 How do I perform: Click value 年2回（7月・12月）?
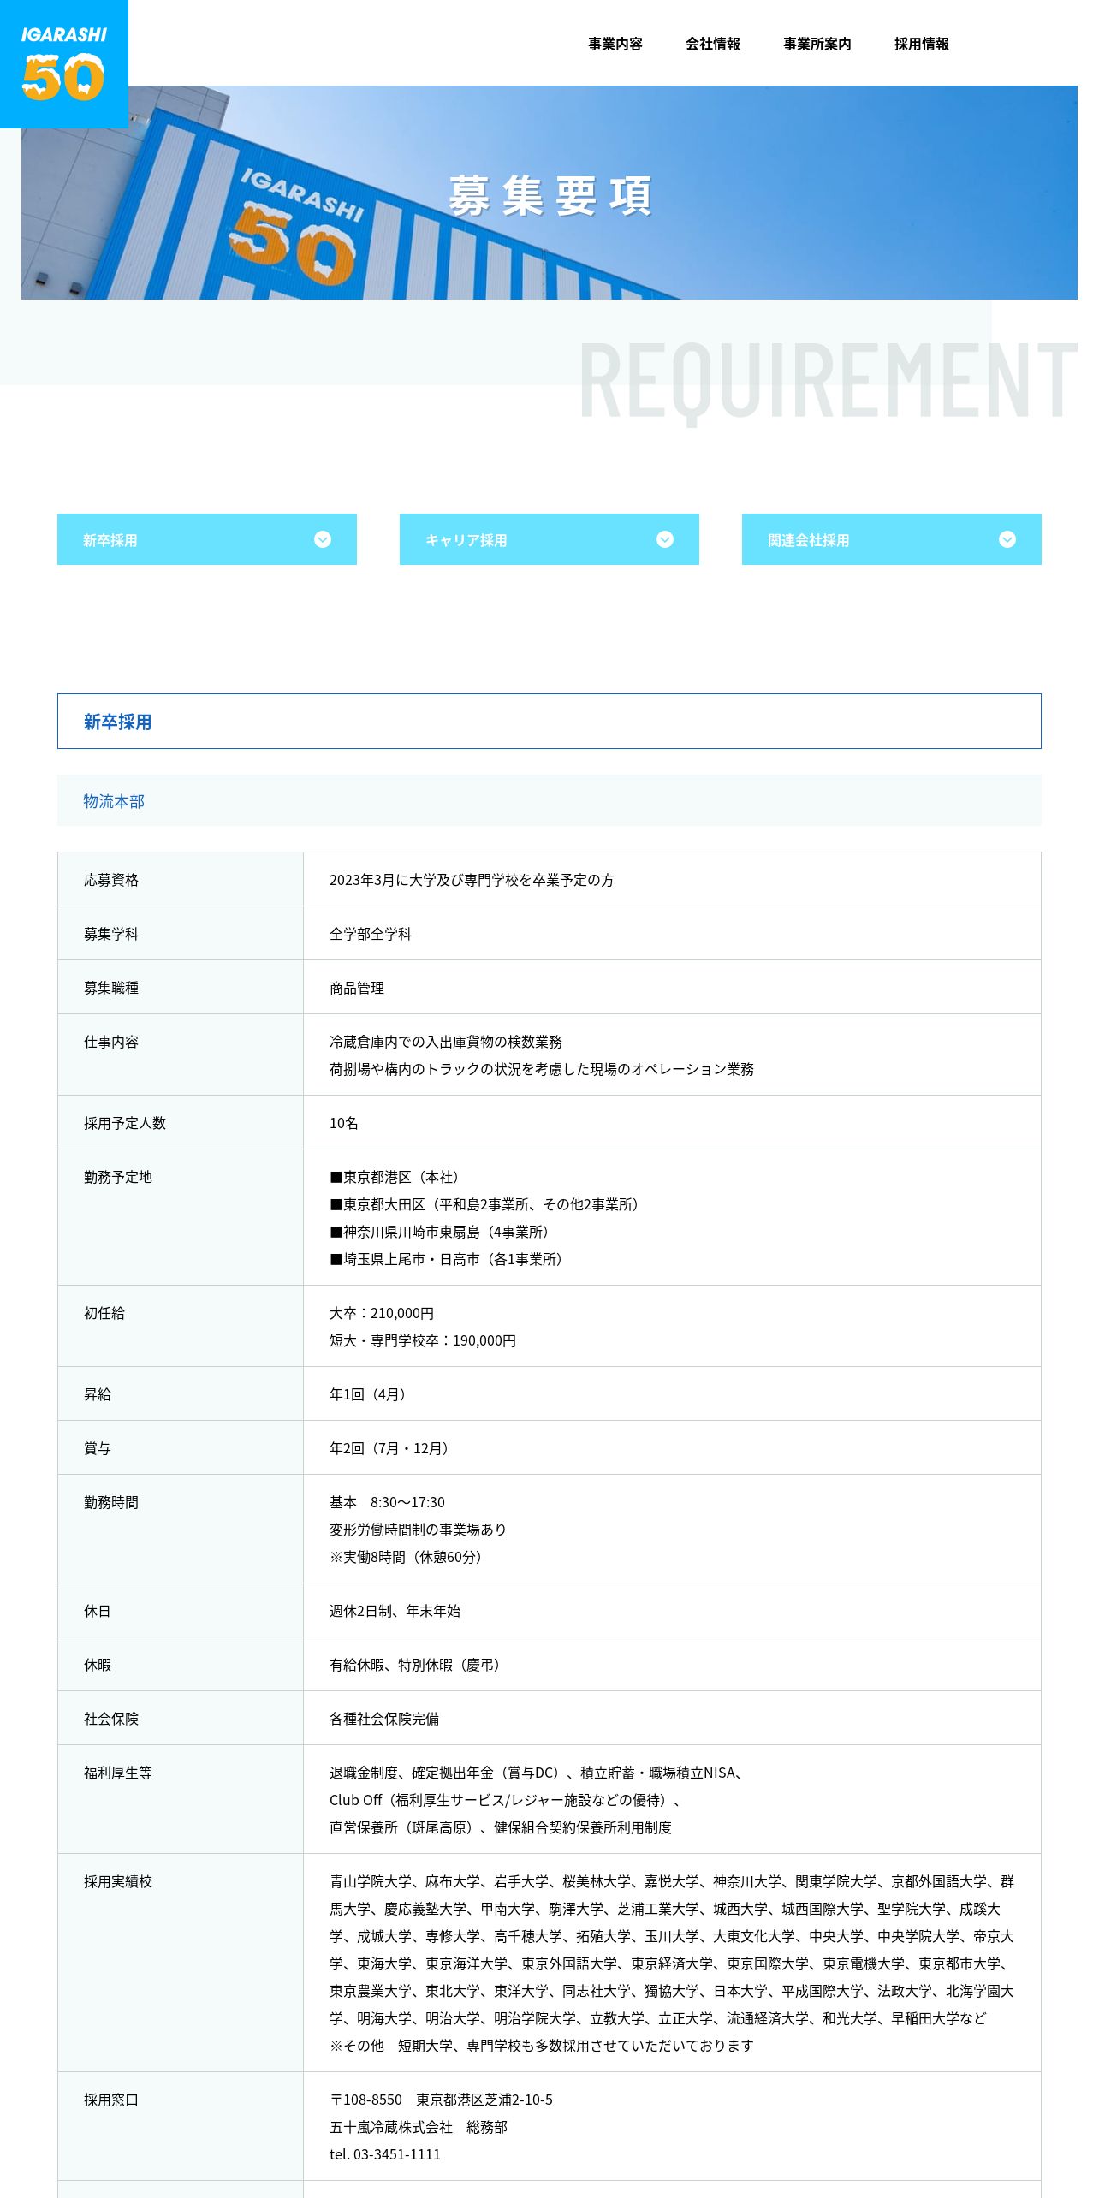392,1448
